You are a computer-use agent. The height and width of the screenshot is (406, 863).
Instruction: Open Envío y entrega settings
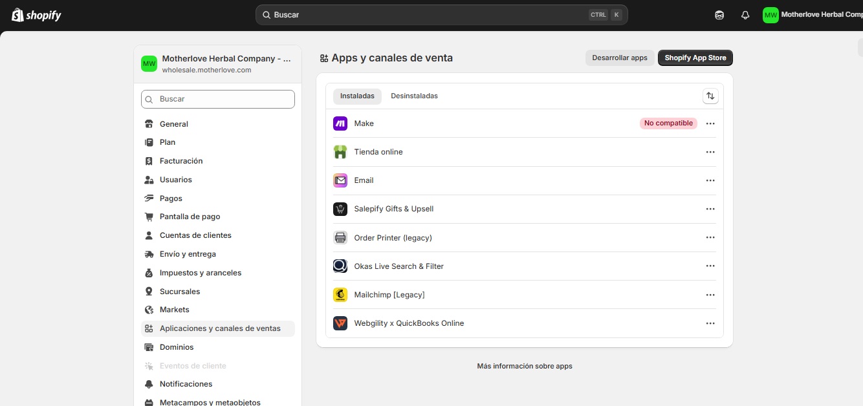(x=217, y=254)
